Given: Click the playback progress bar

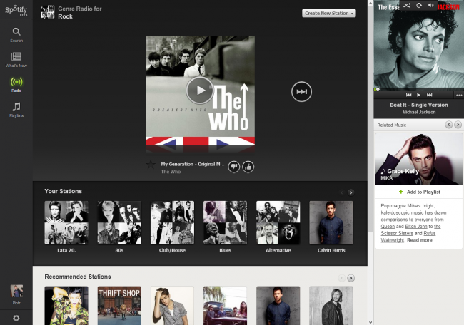Looking at the screenshot, I should click(x=419, y=89).
